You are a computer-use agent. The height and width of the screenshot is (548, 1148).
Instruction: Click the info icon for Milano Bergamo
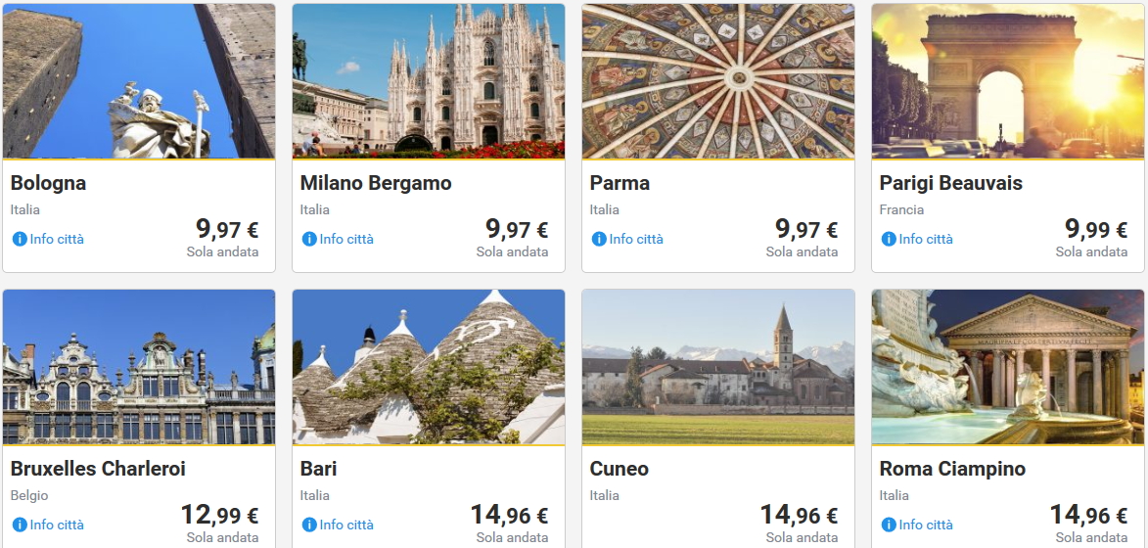pos(308,239)
